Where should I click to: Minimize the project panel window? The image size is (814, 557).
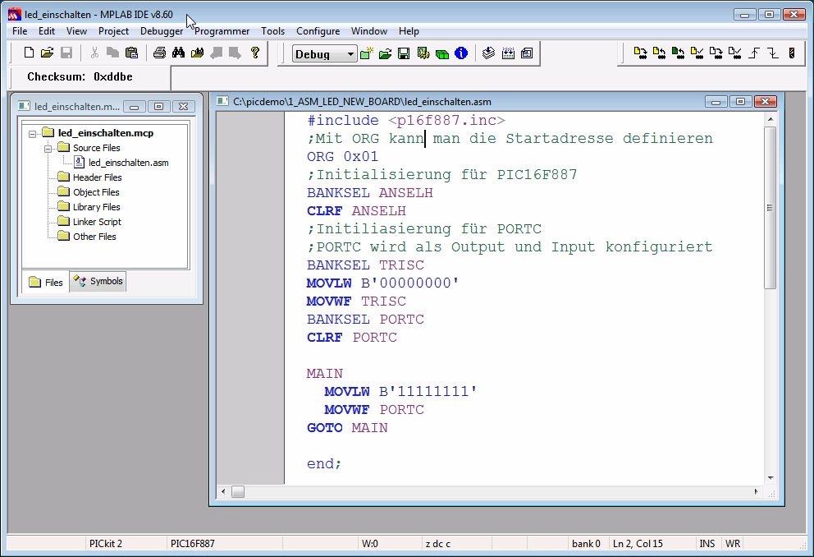pyautogui.click(x=134, y=107)
